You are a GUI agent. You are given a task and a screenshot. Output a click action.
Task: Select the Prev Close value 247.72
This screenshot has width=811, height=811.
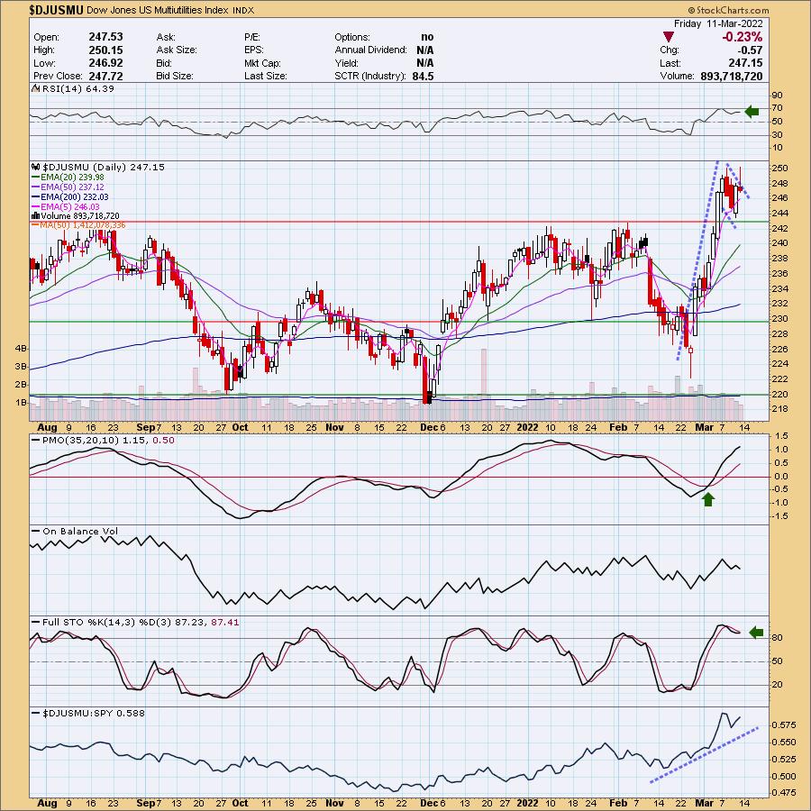105,76
